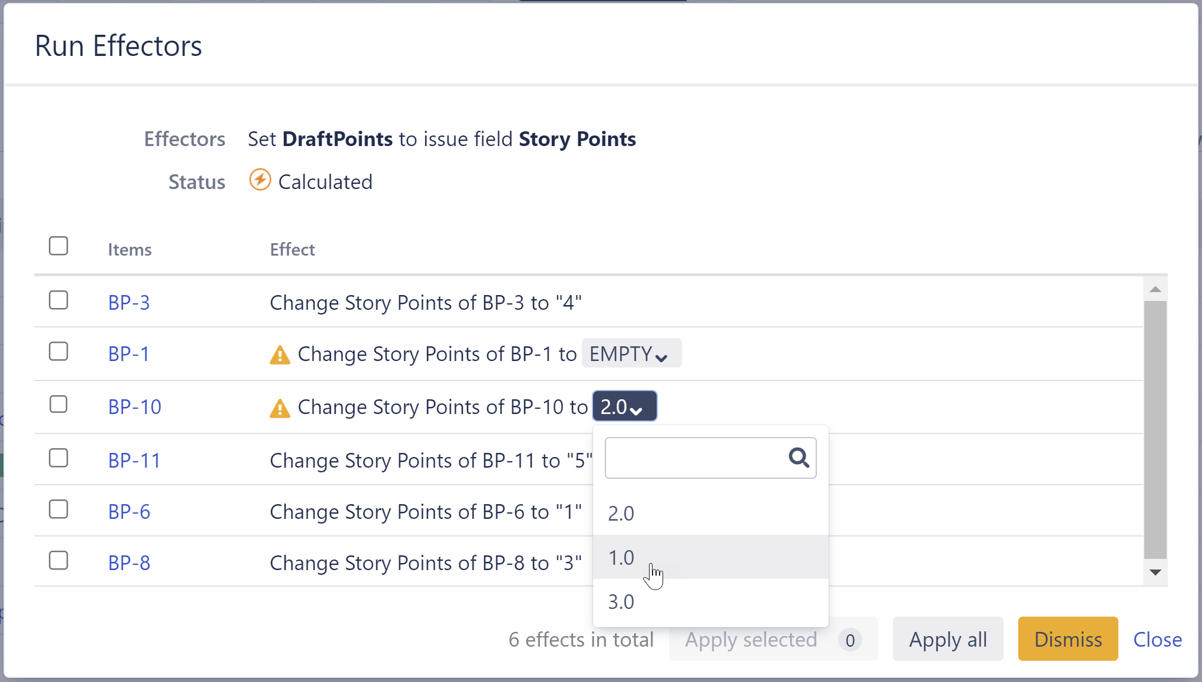Click the Calculated status lightning icon

[260, 180]
